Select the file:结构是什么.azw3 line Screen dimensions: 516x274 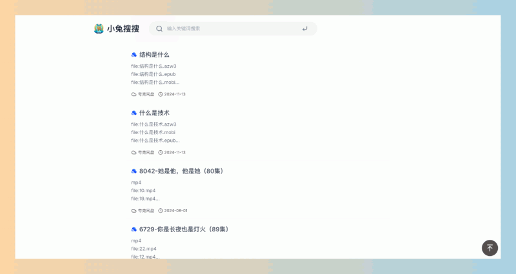click(x=154, y=66)
